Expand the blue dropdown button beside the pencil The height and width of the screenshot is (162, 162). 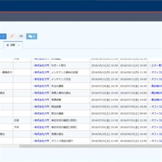(x=3, y=36)
